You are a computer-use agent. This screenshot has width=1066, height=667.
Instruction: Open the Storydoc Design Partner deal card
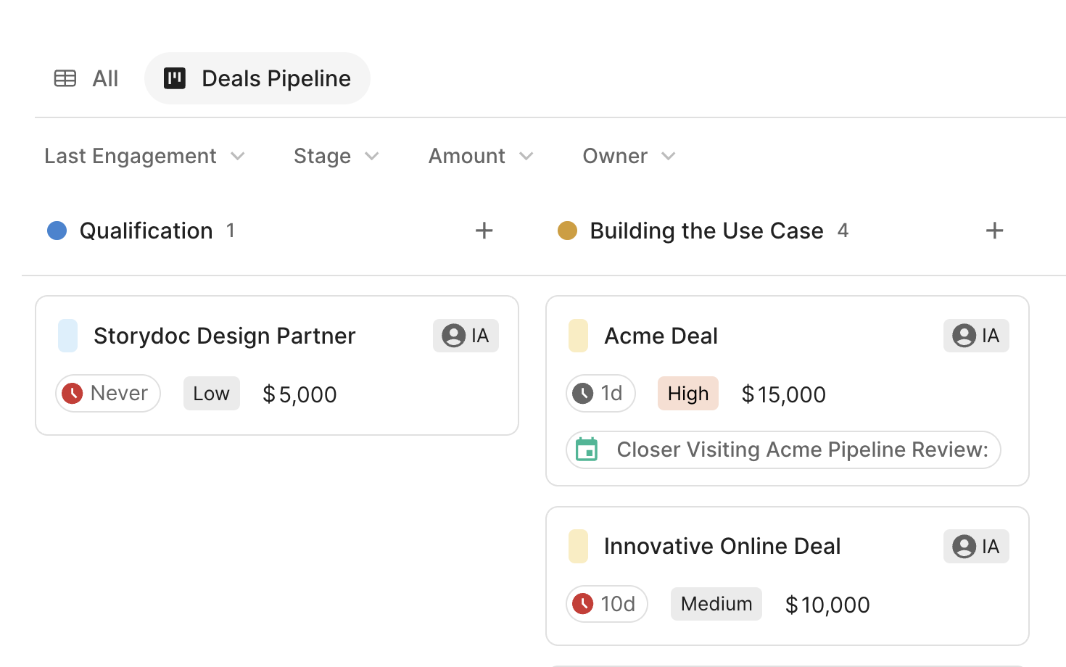[224, 336]
